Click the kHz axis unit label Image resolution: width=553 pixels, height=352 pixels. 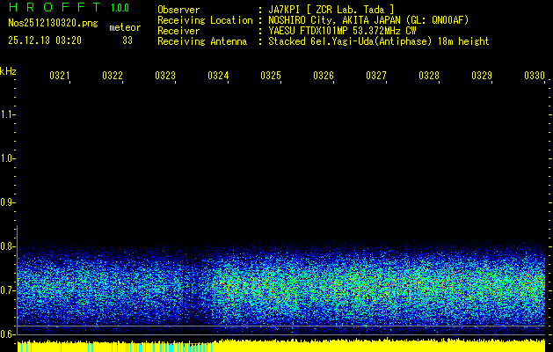(8, 71)
